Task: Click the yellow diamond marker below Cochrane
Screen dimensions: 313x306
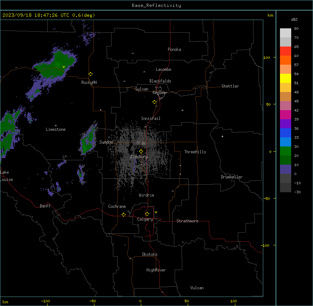Action: [x=123, y=214]
